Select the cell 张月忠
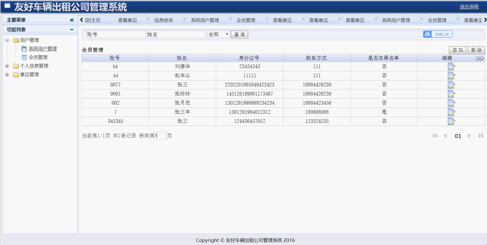The height and width of the screenshot is (245, 487). pos(182,103)
